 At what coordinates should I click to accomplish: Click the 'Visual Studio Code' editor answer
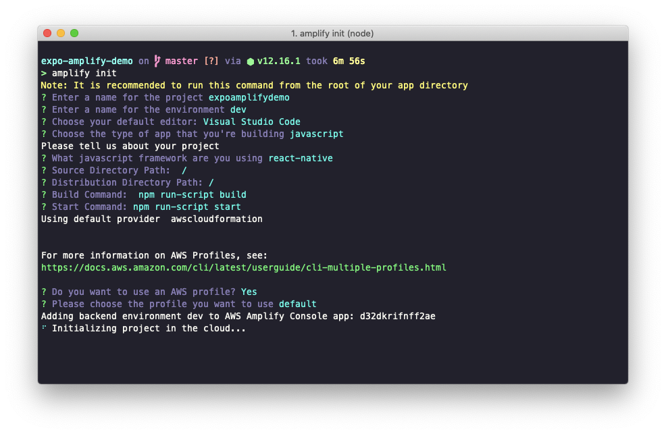[x=251, y=121]
